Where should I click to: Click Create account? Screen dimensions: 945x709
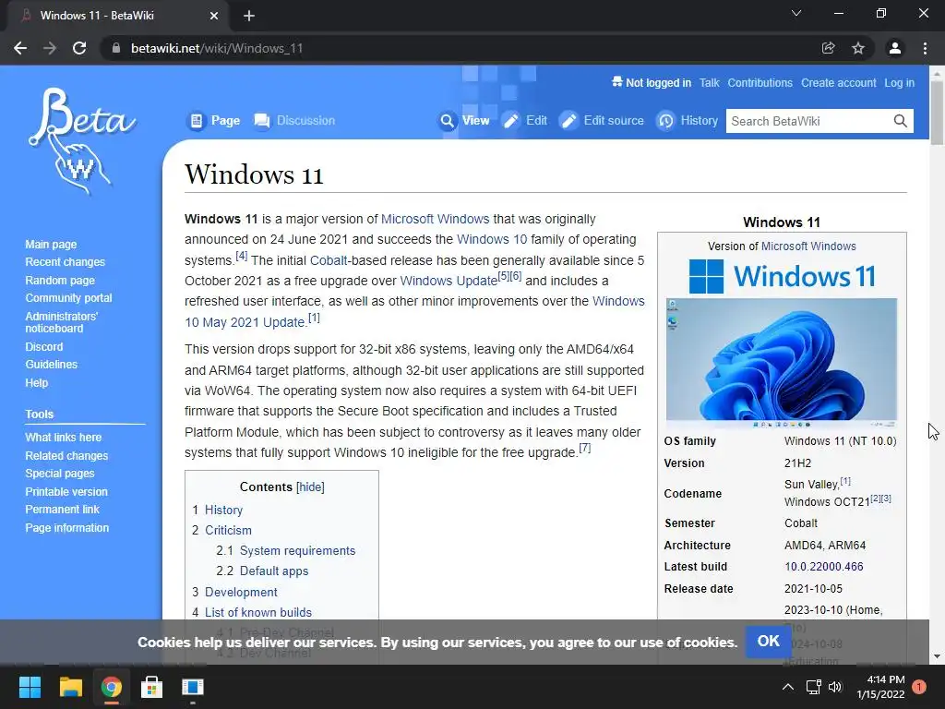pos(838,82)
